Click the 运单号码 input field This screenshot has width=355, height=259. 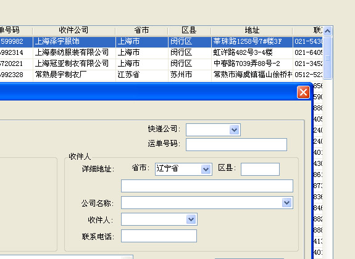tap(236, 144)
